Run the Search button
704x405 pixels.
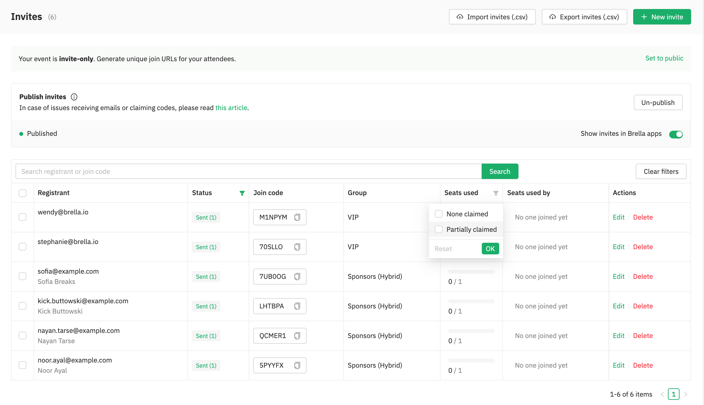[500, 171]
